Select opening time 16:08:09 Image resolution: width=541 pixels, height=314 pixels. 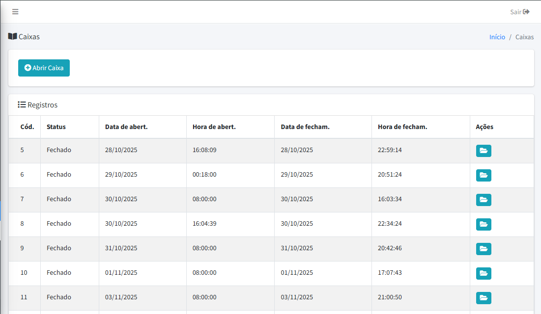pos(204,150)
